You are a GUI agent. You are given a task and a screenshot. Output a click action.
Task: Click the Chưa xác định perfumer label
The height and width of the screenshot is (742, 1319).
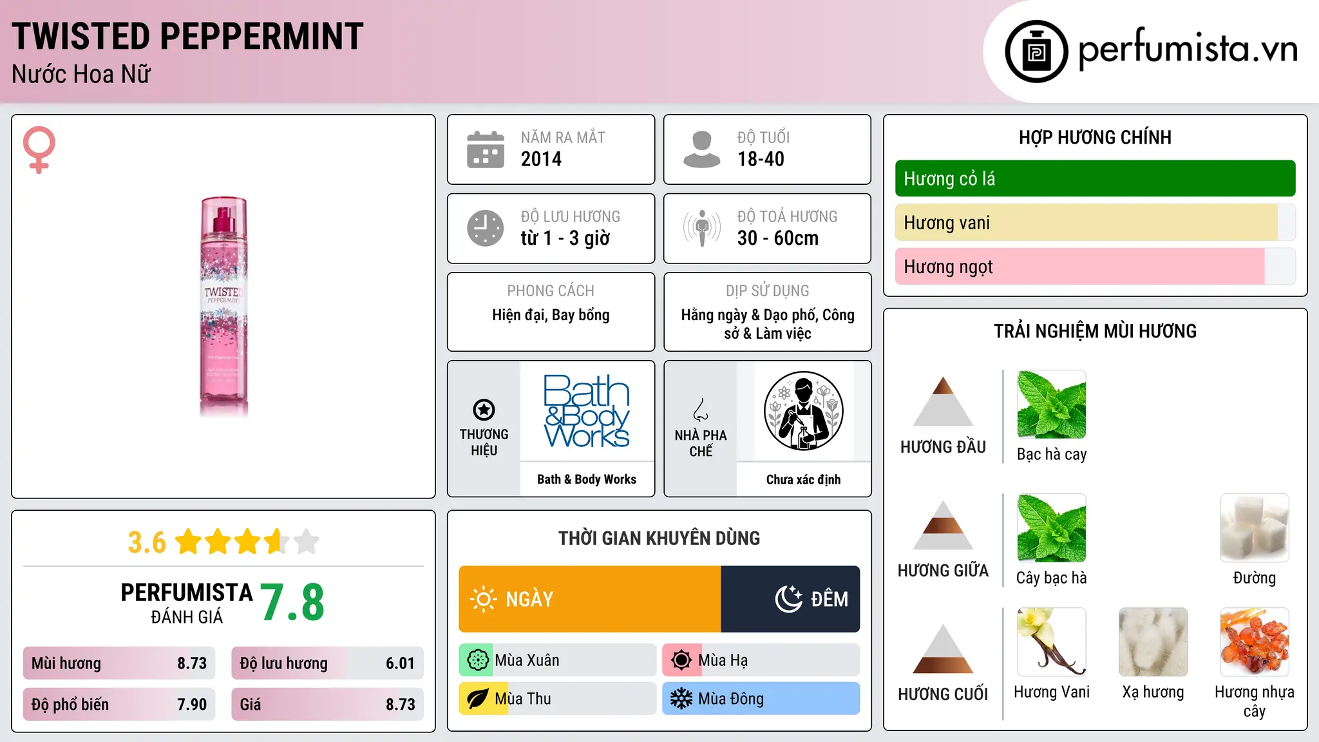coord(803,479)
